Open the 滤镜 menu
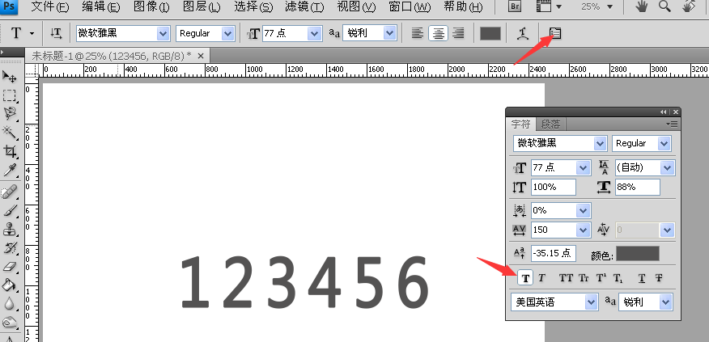Screen dimensions: 709x342 (304, 6)
